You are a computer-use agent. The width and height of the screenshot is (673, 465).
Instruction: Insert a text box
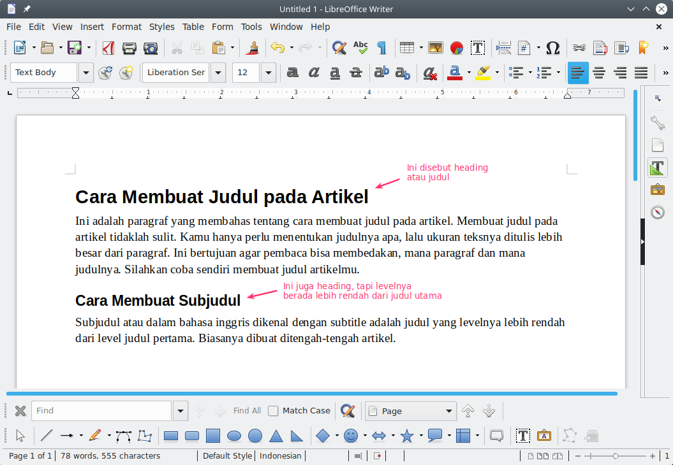point(478,48)
